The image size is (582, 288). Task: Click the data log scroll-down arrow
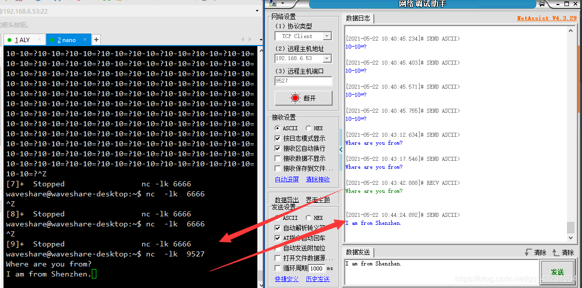pyautogui.click(x=571, y=238)
